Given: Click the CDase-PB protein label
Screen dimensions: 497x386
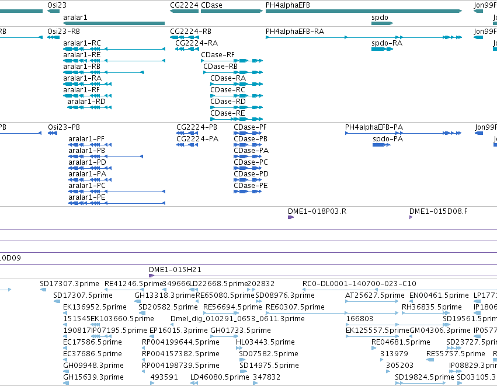Looking at the screenshot, I should [x=251, y=139].
